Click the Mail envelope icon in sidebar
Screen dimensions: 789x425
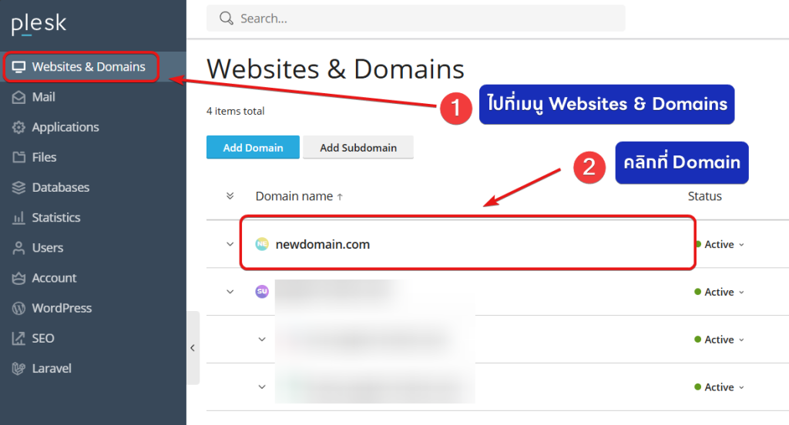[18, 97]
